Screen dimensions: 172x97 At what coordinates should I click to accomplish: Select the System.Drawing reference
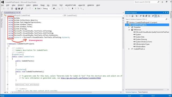[141, 39]
